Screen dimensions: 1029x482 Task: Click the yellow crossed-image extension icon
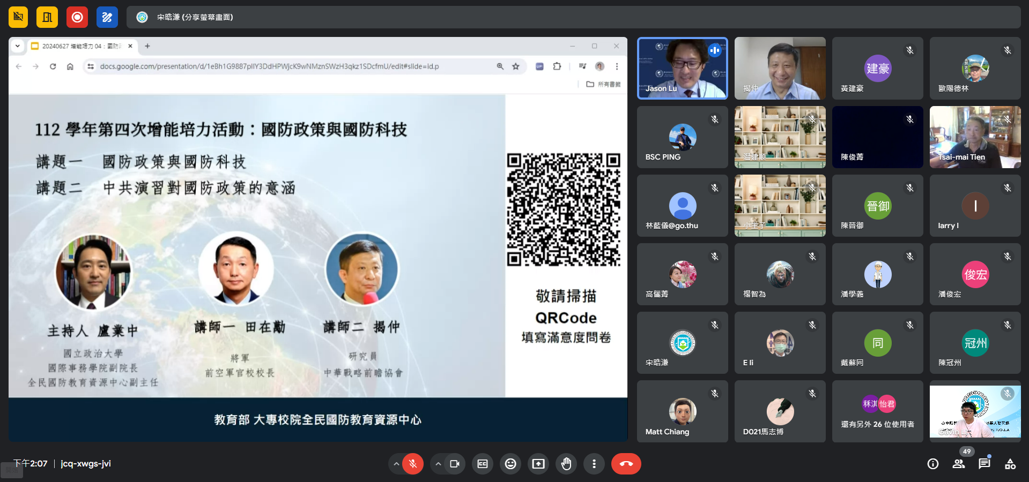pyautogui.click(x=18, y=17)
